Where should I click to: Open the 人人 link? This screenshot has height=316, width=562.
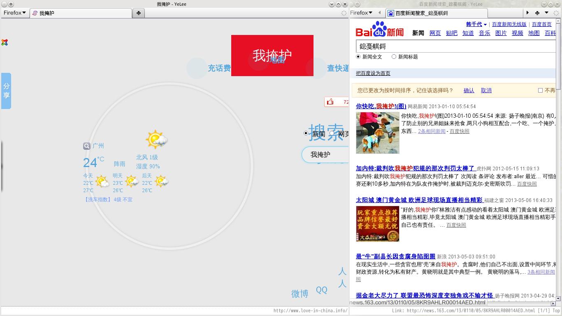pos(342,277)
